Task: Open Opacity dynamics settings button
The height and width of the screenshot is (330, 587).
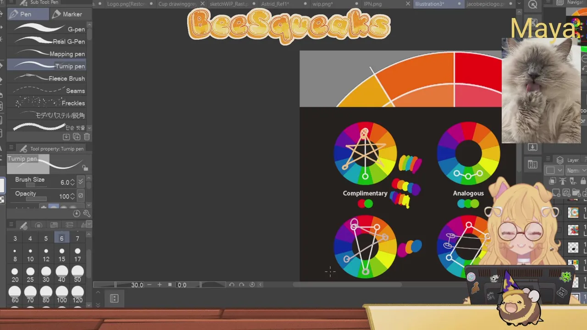Action: [81, 196]
